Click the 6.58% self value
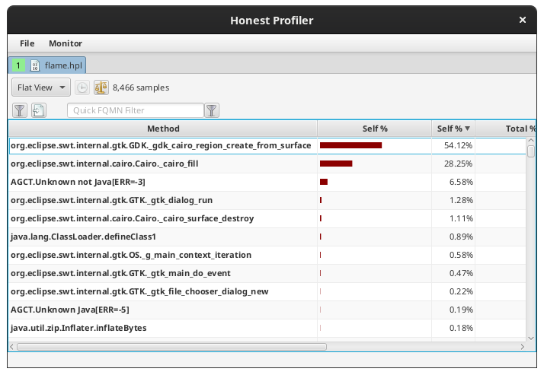 click(461, 182)
